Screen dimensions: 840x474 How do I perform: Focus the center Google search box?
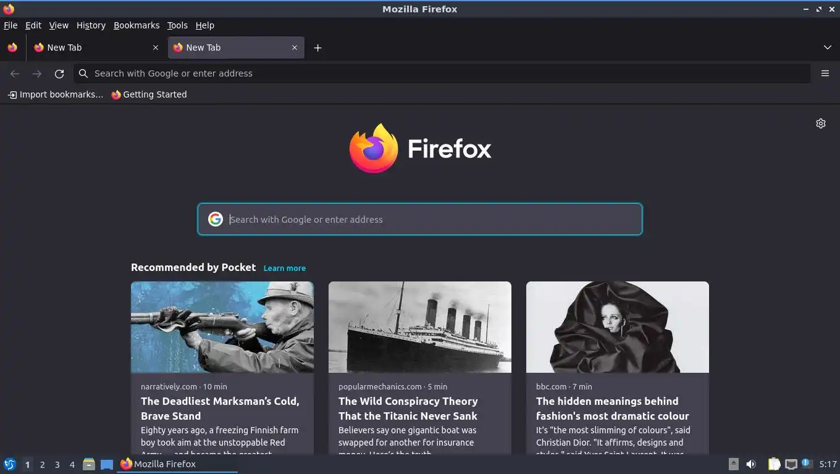click(x=420, y=219)
